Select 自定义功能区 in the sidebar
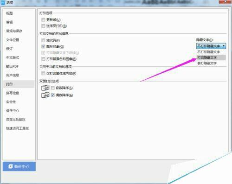Viewport: 232px width, 184px height. (x=16, y=120)
